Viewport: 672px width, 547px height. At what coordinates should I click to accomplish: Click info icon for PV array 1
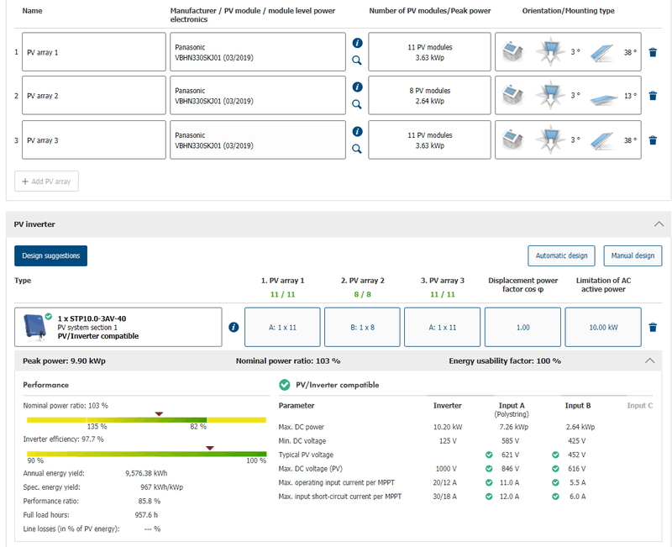coord(357,43)
